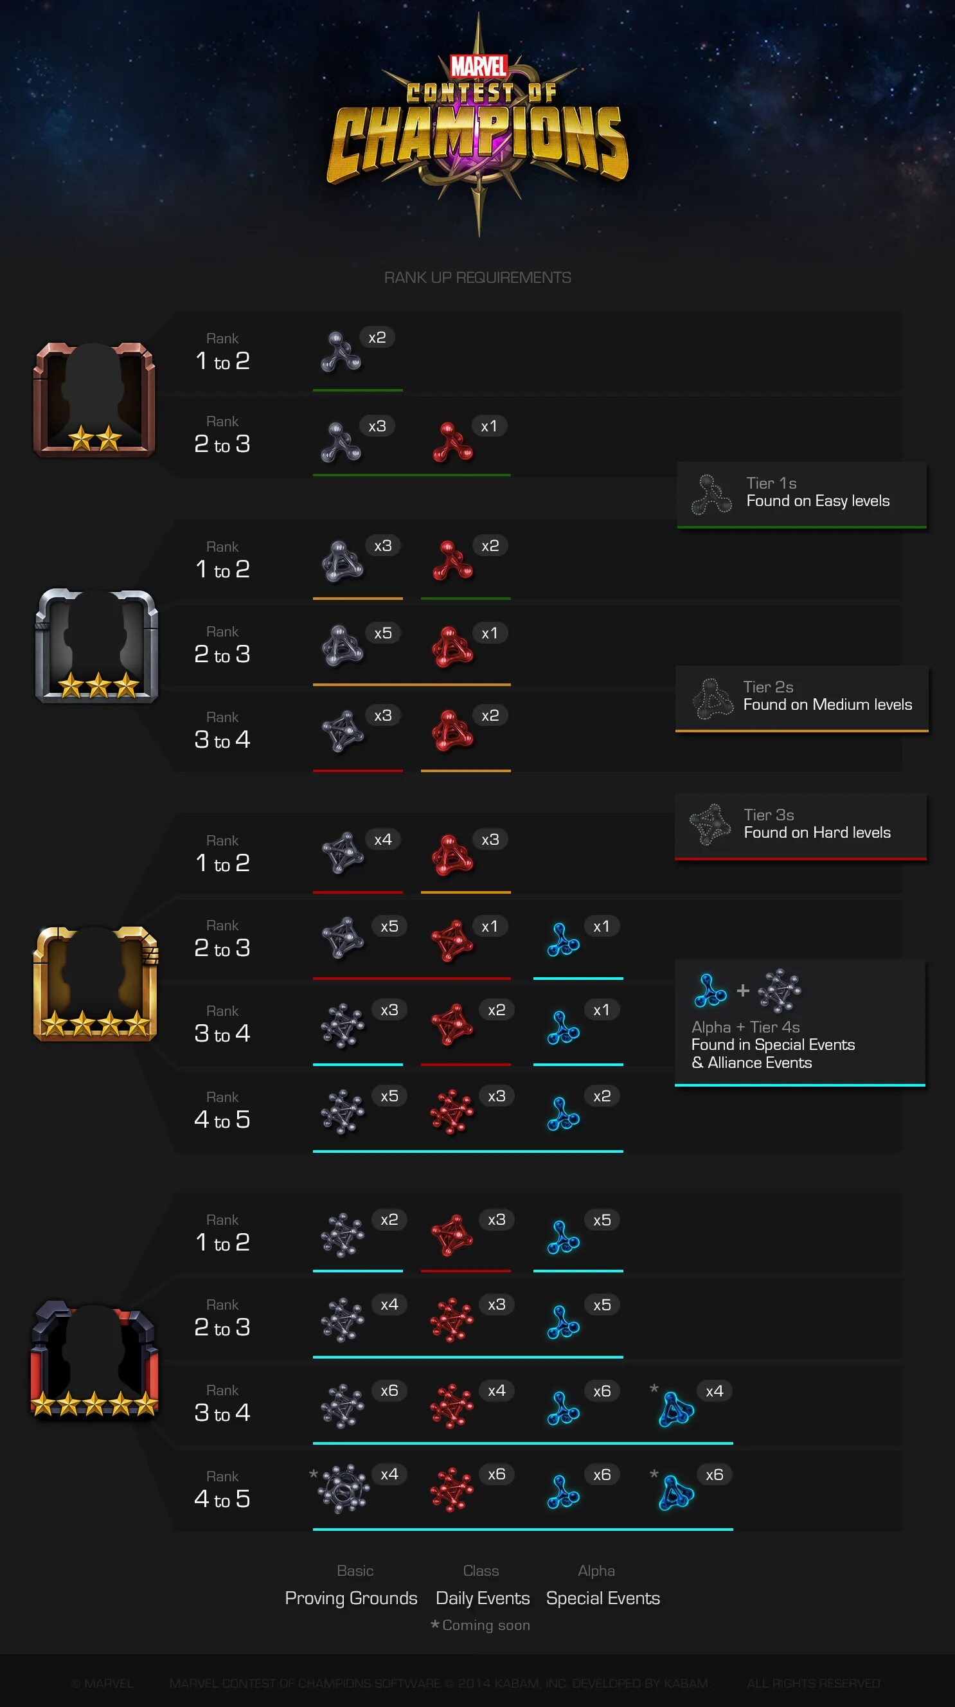Click the Special Events label

[x=603, y=1598]
